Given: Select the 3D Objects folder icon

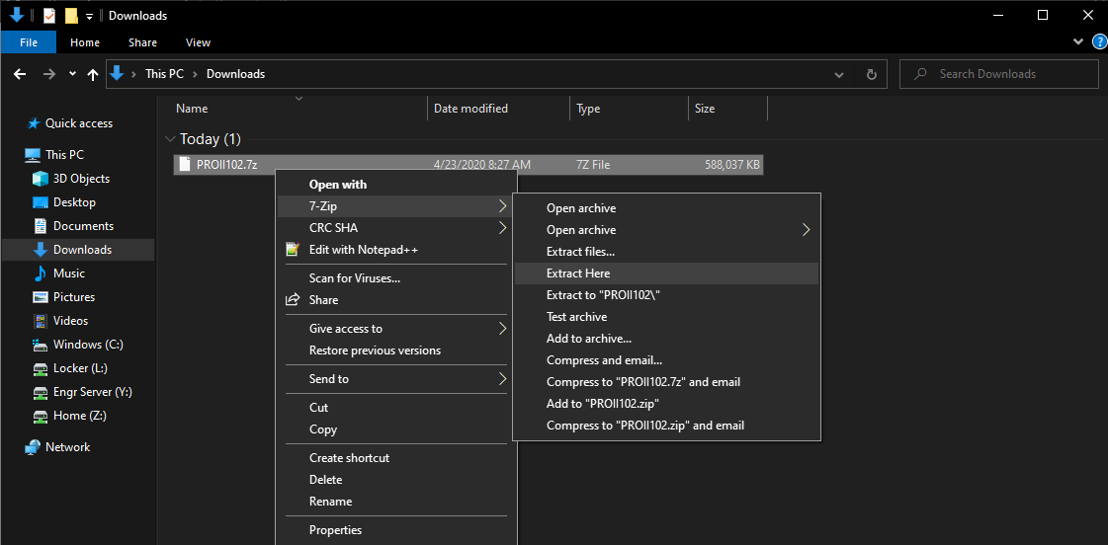Looking at the screenshot, I should tap(41, 179).
